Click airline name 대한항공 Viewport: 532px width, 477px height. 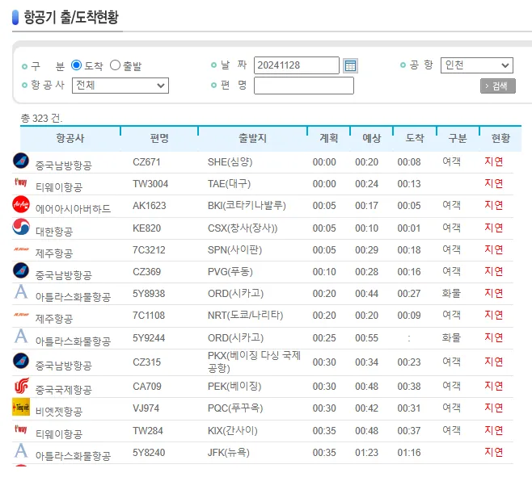(54, 232)
